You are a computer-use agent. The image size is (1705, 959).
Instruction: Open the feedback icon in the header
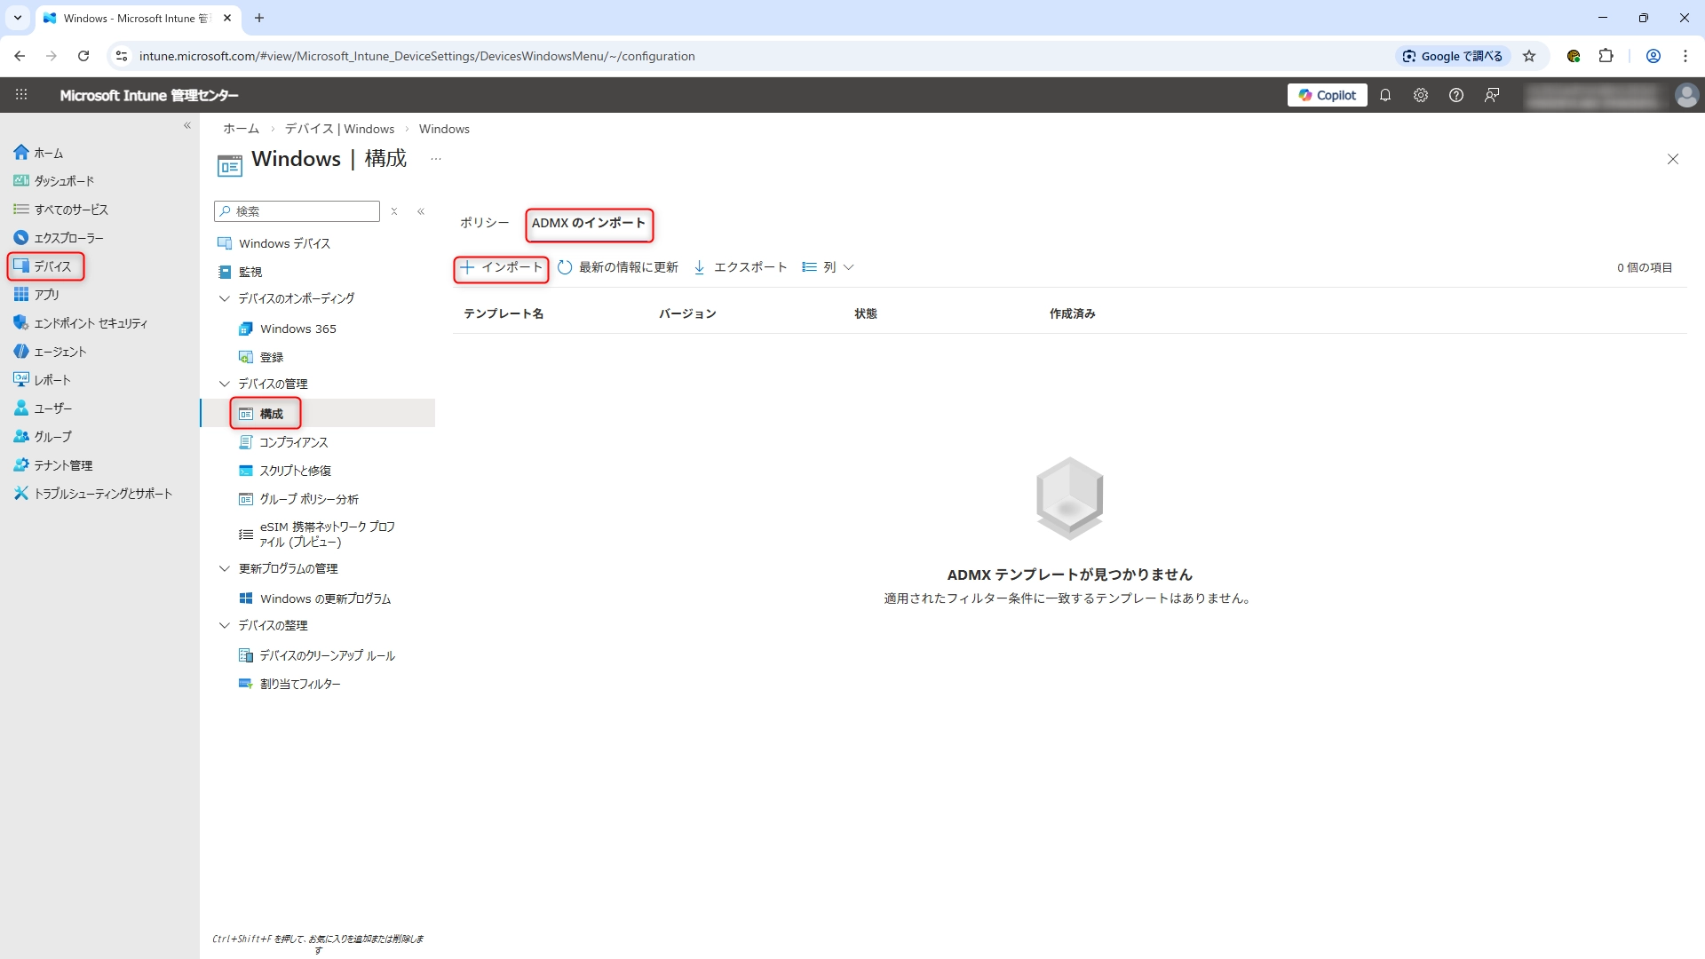pos(1492,95)
